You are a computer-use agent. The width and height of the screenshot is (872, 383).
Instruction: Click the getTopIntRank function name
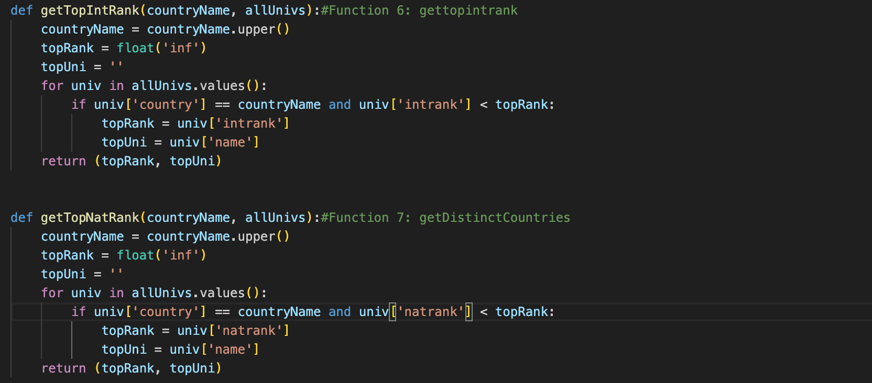tap(90, 10)
